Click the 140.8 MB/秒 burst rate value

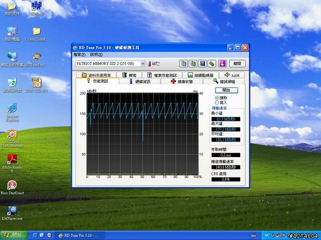(226, 167)
